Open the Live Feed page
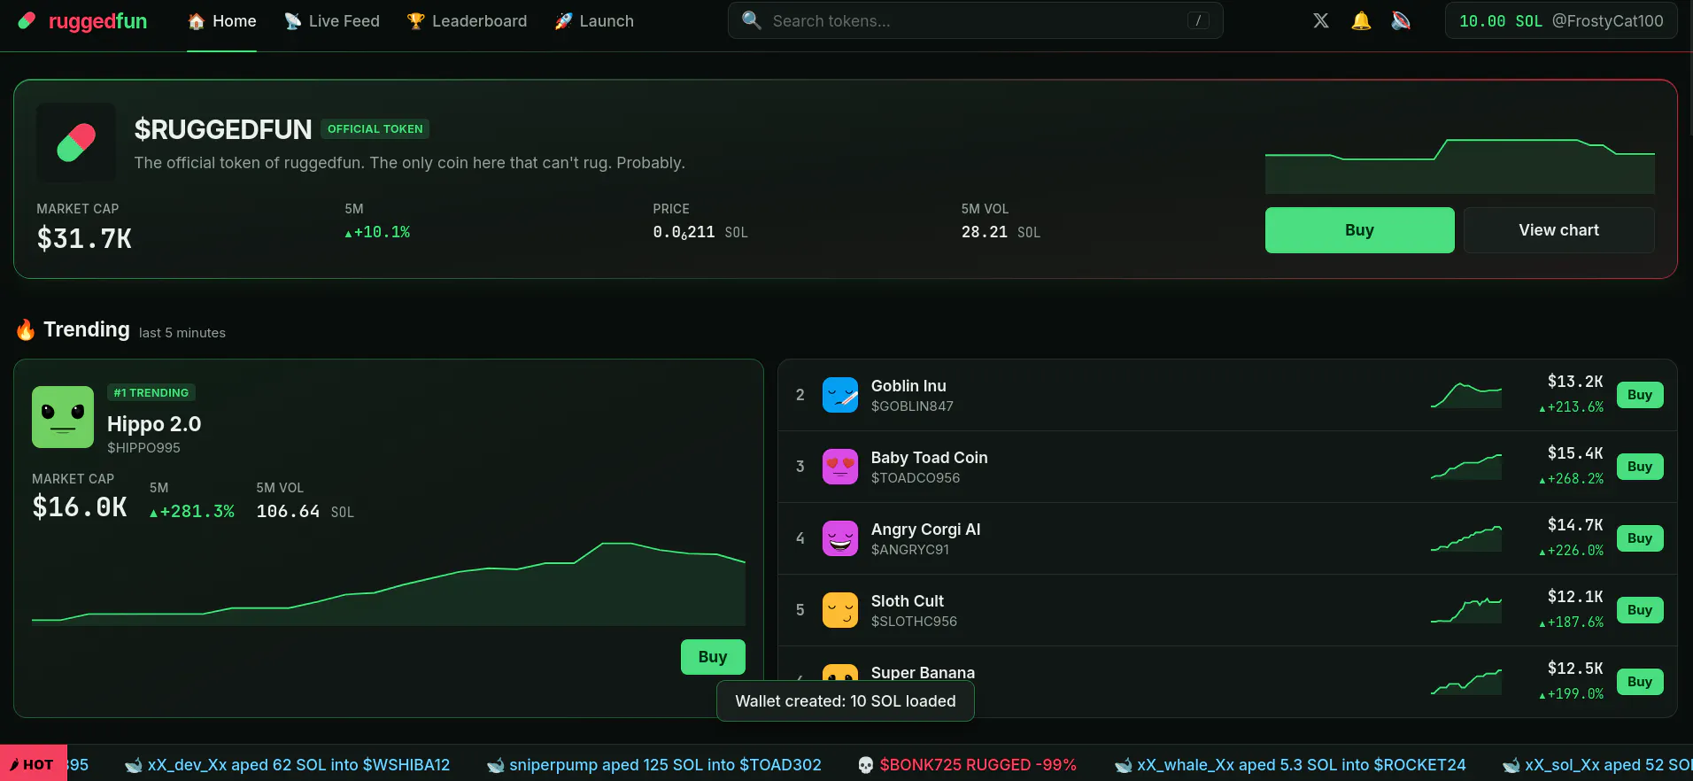 [x=331, y=21]
